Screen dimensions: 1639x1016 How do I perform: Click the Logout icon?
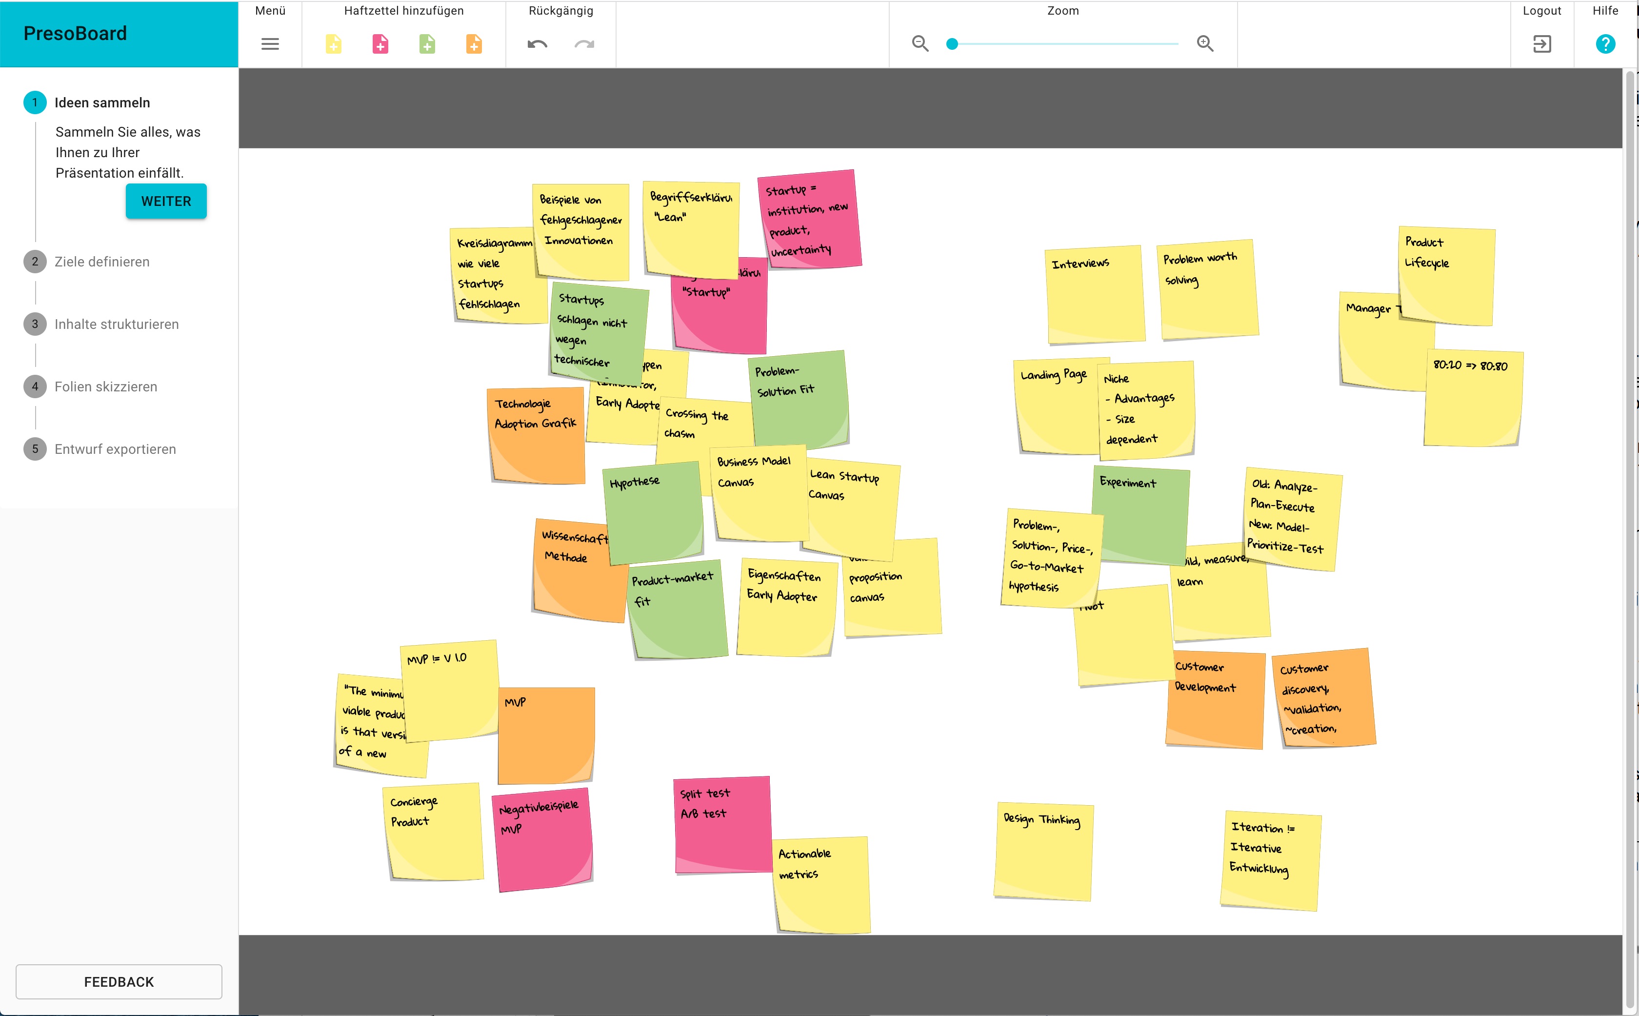(x=1541, y=44)
